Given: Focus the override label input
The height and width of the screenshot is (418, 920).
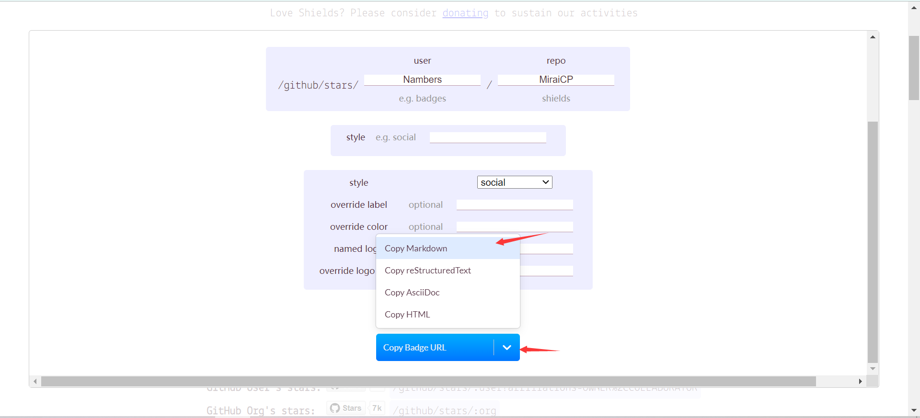Looking at the screenshot, I should coord(515,205).
